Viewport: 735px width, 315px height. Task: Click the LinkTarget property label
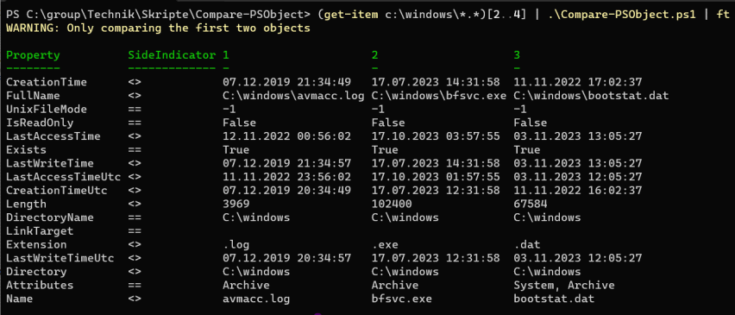coord(40,231)
